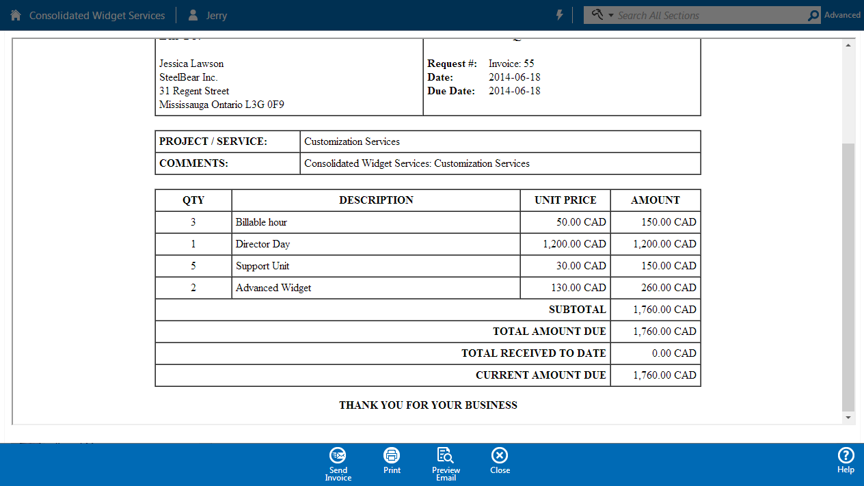Click the Due Date value 2014-06-18
Viewport: 864px width, 486px height.
click(x=515, y=91)
